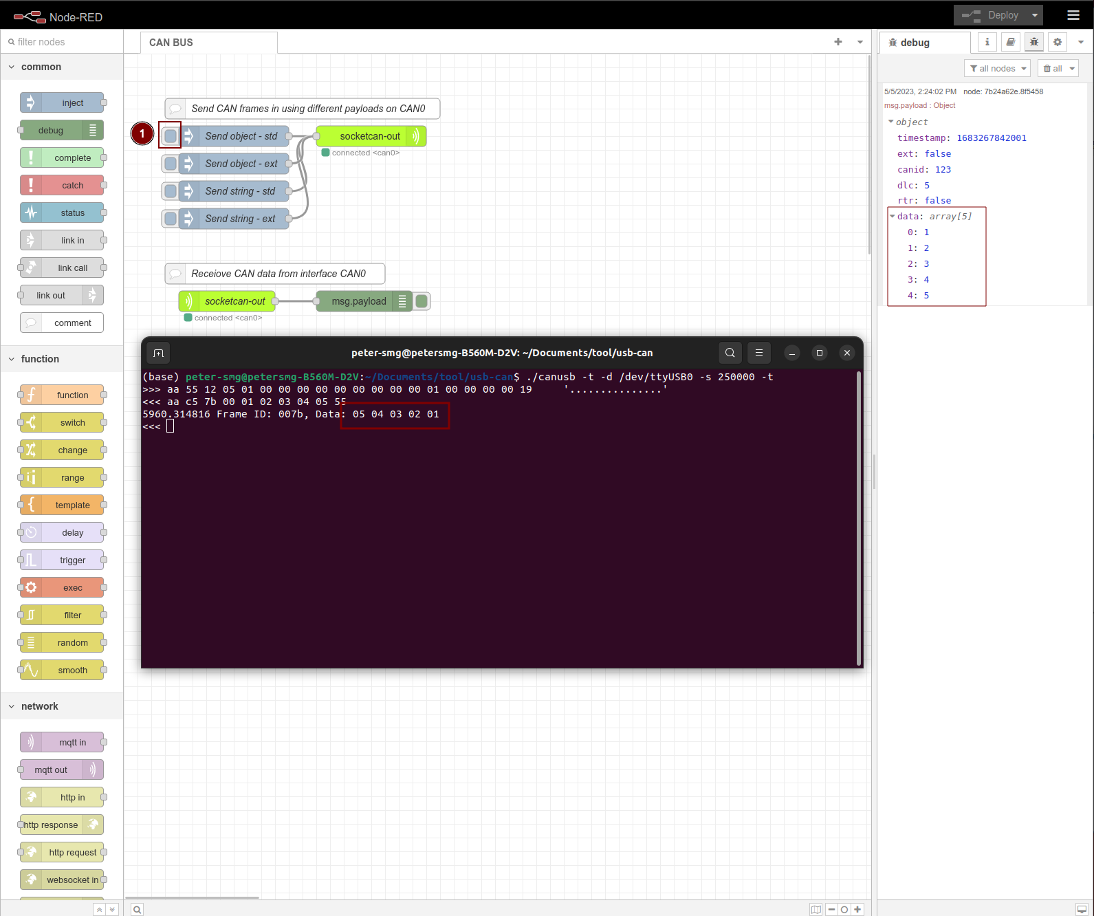Open the sidebar tabs dropdown arrow
This screenshot has width=1094, height=916.
[1081, 42]
